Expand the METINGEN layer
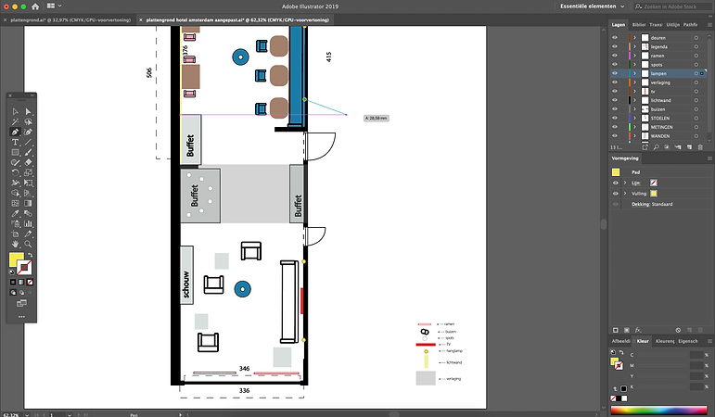715x417 pixels. tap(634, 127)
